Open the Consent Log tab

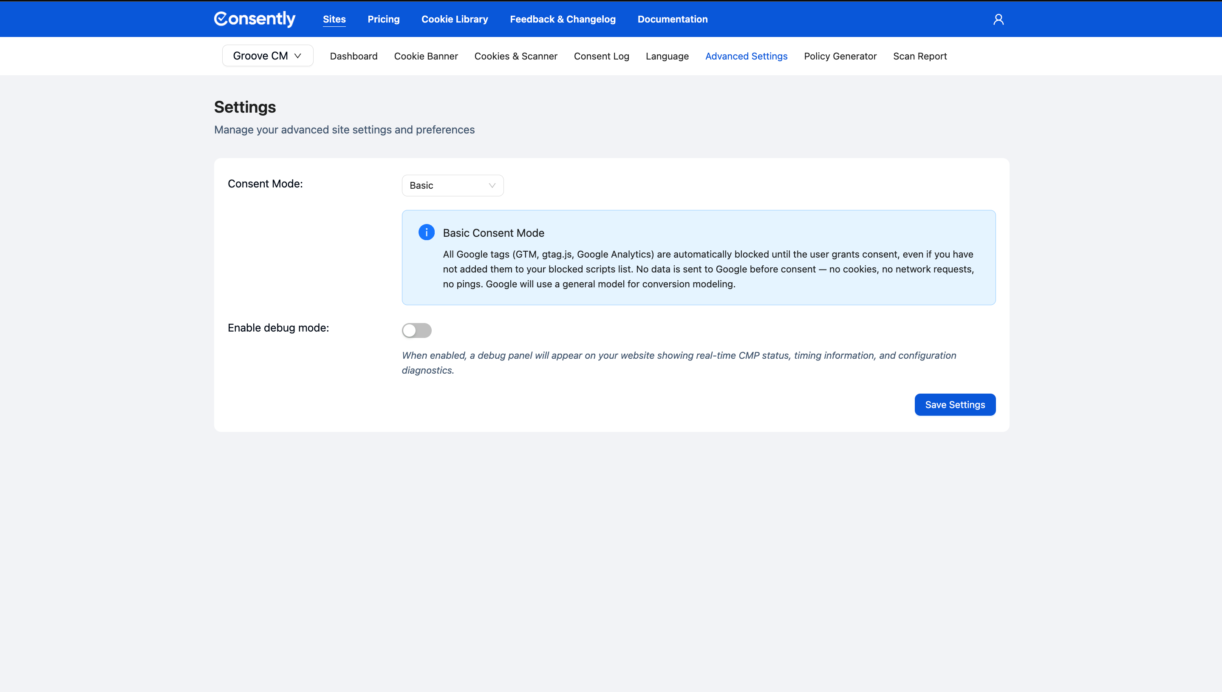[x=601, y=56]
